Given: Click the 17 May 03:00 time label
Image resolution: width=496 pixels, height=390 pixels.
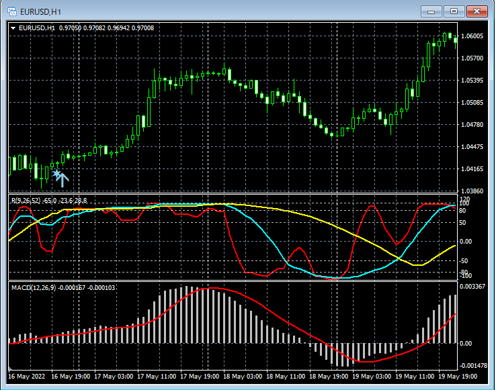Looking at the screenshot, I should click(x=114, y=377).
